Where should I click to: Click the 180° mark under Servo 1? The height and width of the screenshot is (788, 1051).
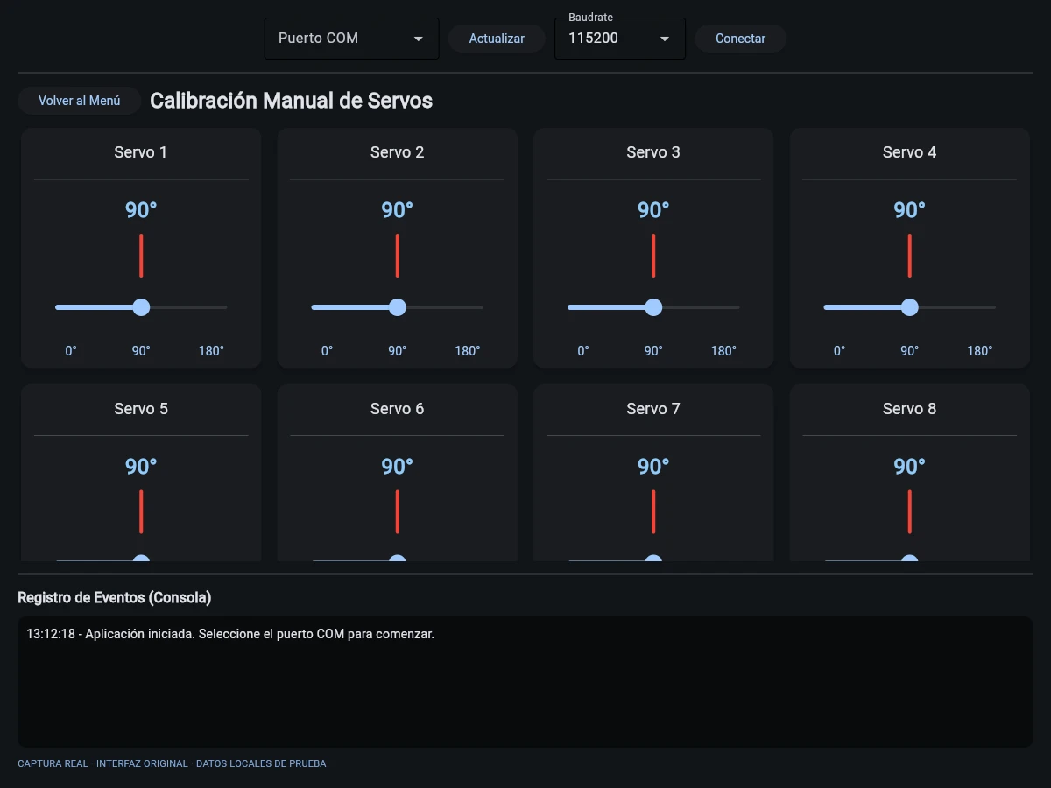[211, 351]
